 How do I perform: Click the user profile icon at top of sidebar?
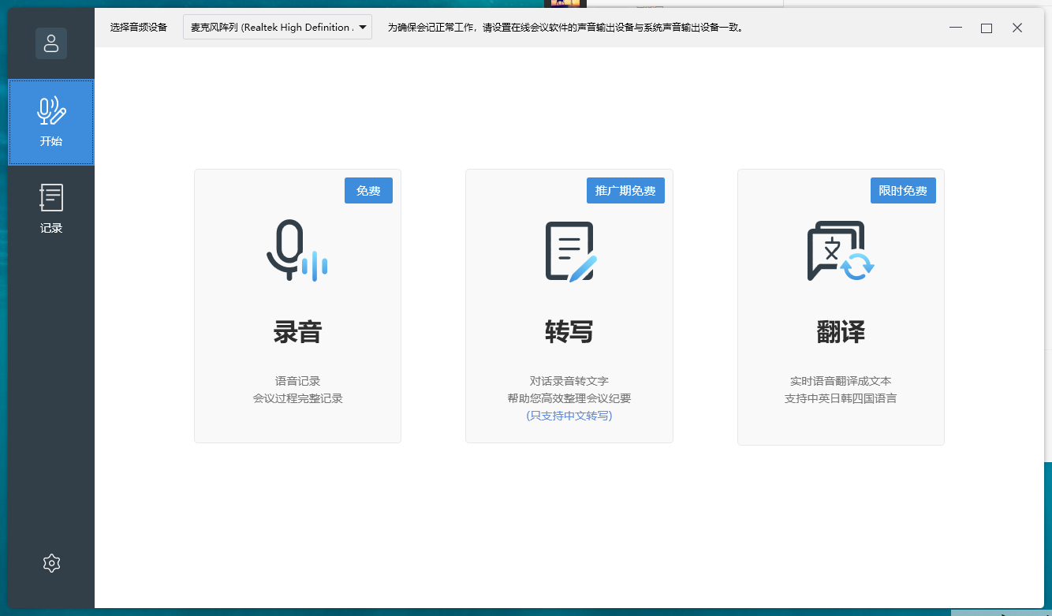tap(50, 43)
